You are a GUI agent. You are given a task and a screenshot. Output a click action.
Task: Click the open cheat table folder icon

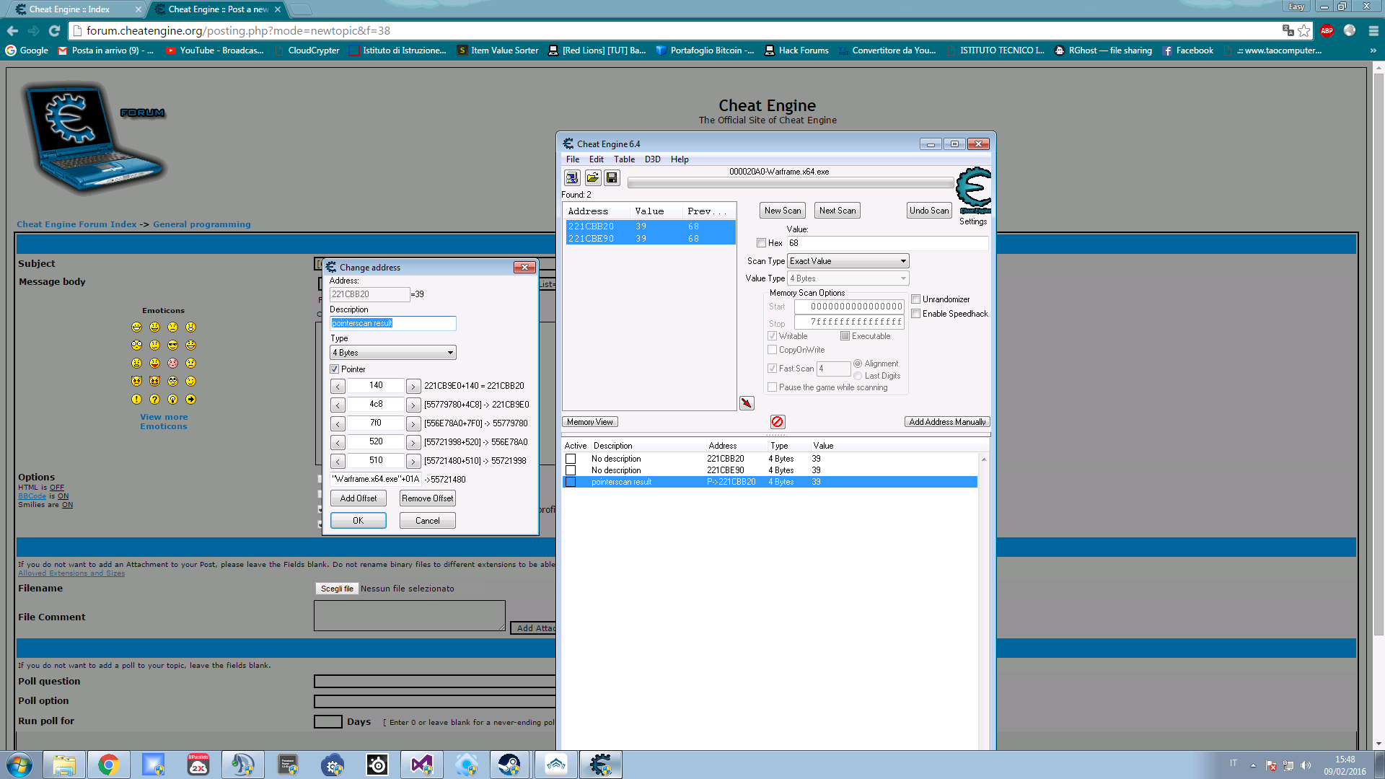(592, 177)
